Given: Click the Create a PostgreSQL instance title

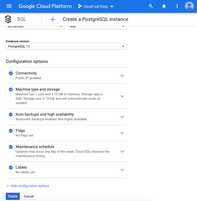Looking at the screenshot, I should coord(95,19).
